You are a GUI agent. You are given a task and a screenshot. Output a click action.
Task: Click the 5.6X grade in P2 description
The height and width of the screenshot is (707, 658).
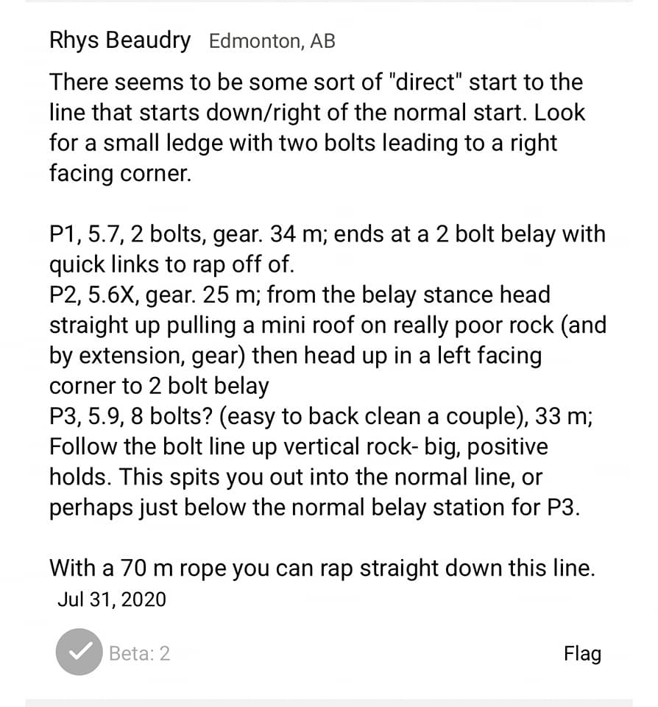tap(113, 295)
